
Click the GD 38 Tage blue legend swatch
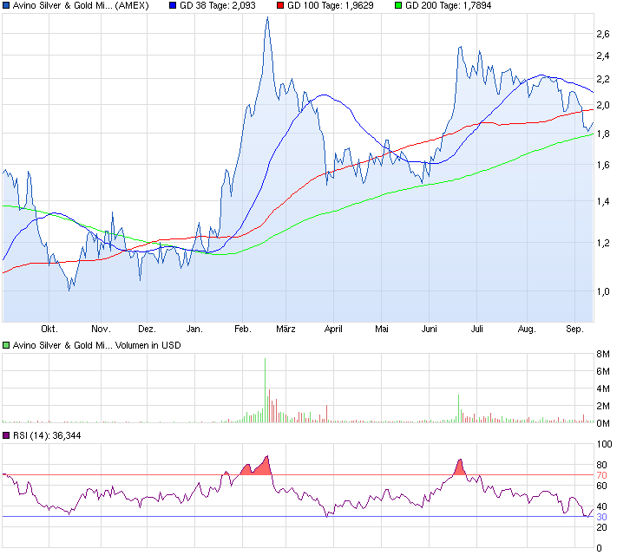(x=174, y=5)
